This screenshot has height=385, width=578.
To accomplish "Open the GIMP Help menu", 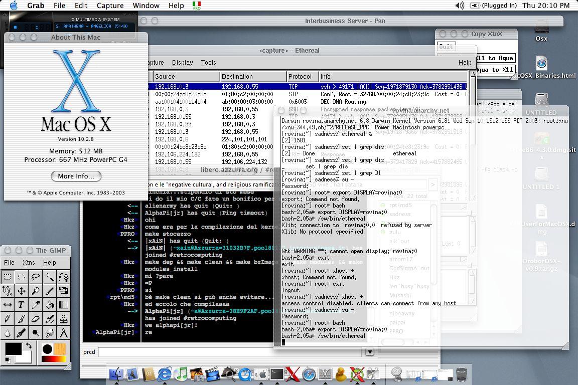I will pyautogui.click(x=49, y=263).
